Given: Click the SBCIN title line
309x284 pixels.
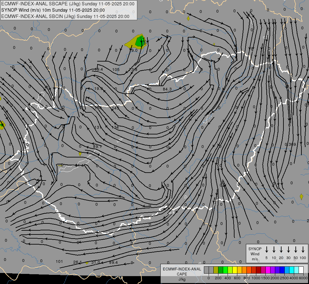Looking at the screenshot, I should pos(65,16).
